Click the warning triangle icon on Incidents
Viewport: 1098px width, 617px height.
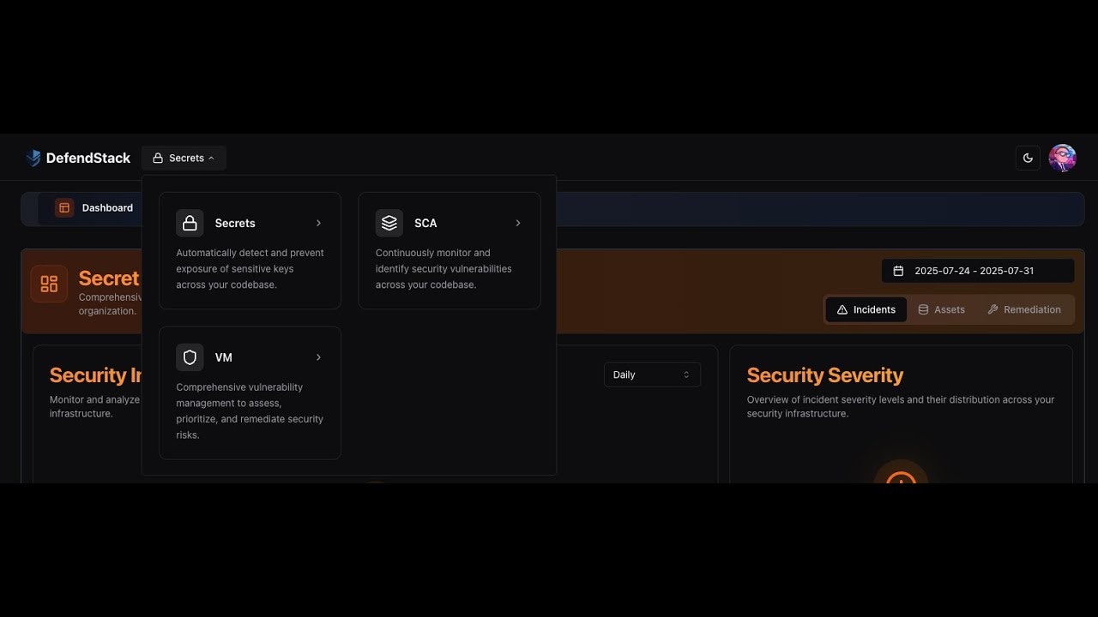841,309
